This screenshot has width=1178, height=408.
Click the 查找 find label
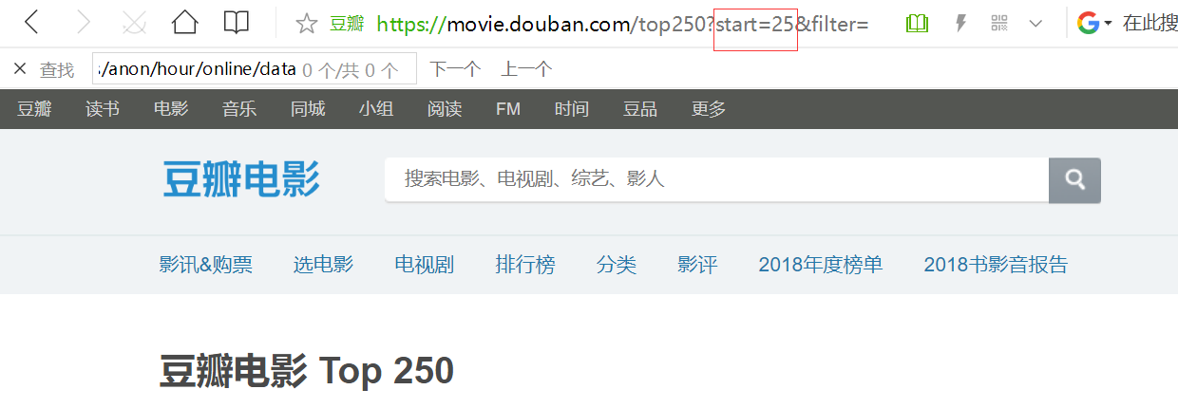coord(57,69)
